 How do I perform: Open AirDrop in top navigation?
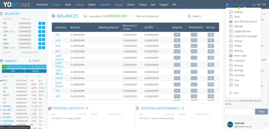coord(79,5)
